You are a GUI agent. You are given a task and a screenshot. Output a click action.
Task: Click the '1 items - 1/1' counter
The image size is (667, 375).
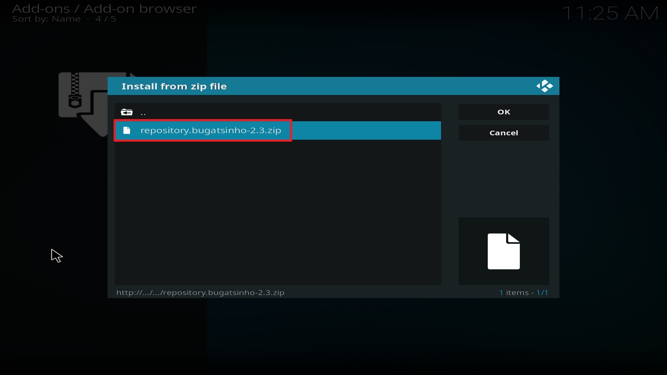[x=524, y=293]
